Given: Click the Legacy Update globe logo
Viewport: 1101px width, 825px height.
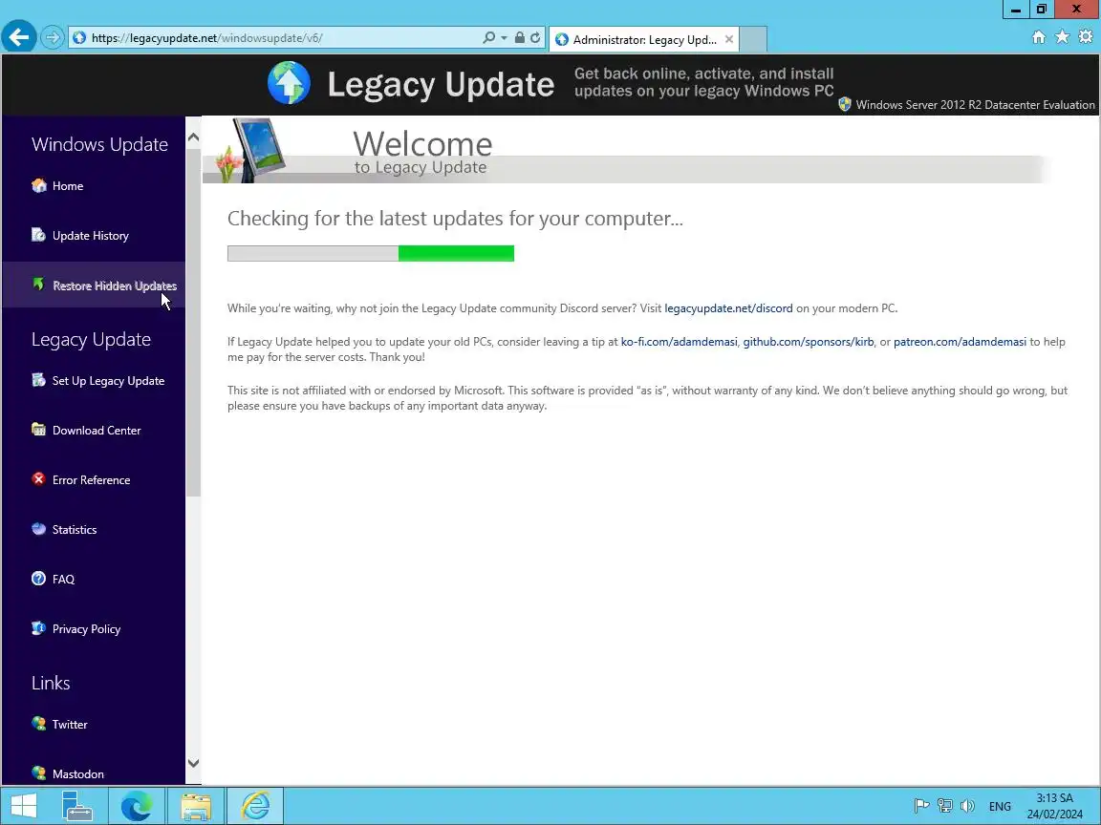Looking at the screenshot, I should 289,83.
